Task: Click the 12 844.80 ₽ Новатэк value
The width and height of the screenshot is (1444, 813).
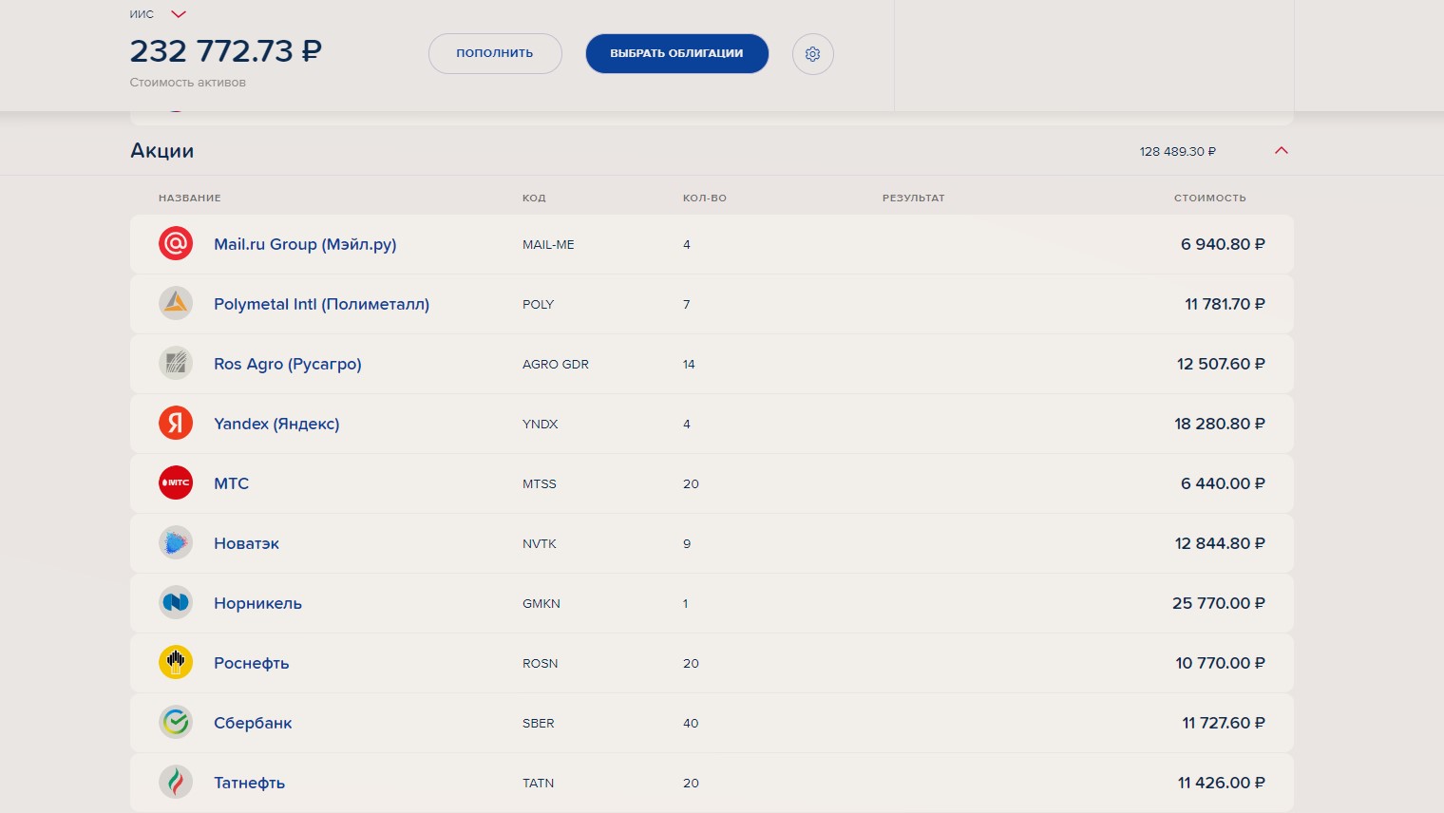Action: pyautogui.click(x=1220, y=543)
